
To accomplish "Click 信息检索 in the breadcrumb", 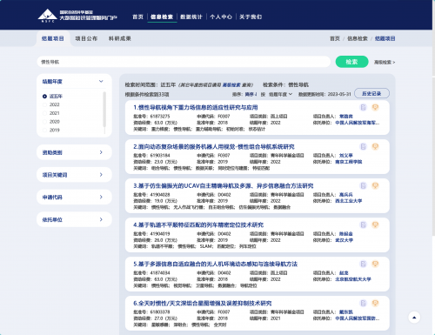I will tap(358, 38).
